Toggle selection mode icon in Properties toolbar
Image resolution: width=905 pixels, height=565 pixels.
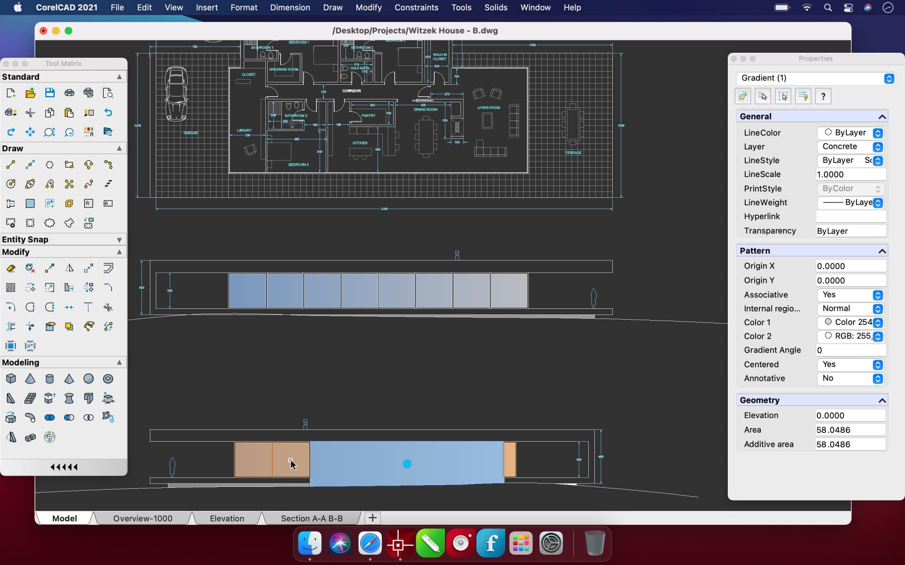click(x=743, y=97)
